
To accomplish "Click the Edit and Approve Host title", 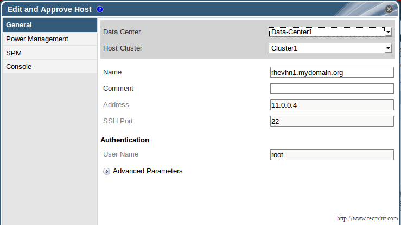I will coord(49,9).
